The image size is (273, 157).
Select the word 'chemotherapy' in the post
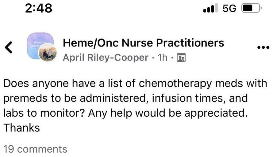tap(175, 84)
